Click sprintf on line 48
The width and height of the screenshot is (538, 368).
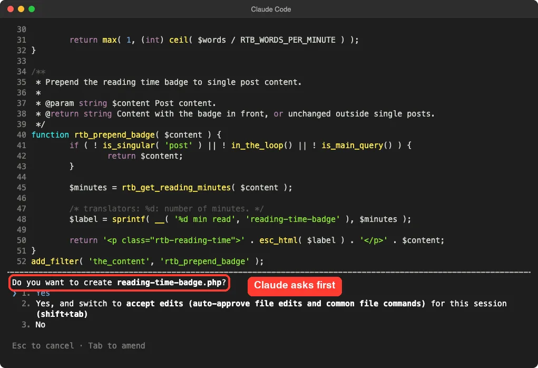(x=129, y=219)
